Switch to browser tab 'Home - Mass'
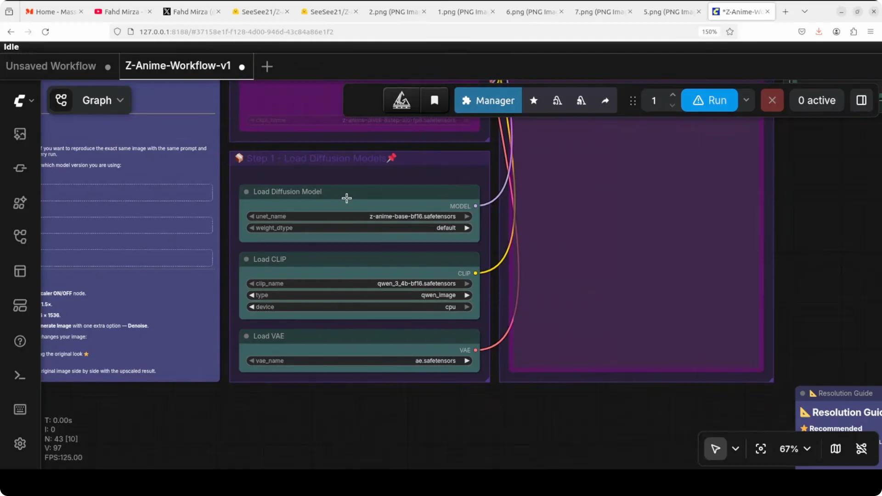Viewport: 882px width, 496px height. (x=54, y=11)
